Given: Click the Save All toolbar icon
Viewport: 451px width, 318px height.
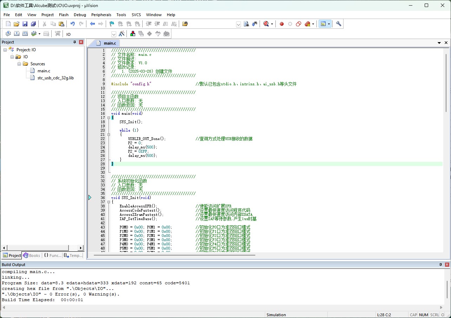Looking at the screenshot, I should [x=33, y=24].
